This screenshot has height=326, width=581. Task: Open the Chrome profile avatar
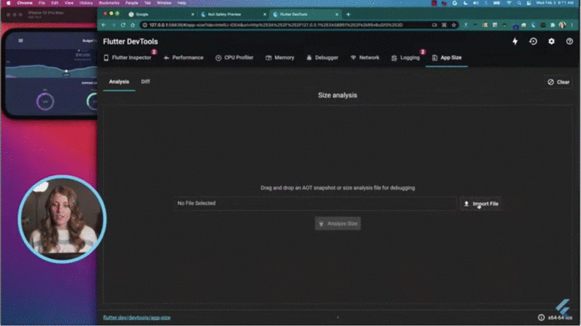562,25
